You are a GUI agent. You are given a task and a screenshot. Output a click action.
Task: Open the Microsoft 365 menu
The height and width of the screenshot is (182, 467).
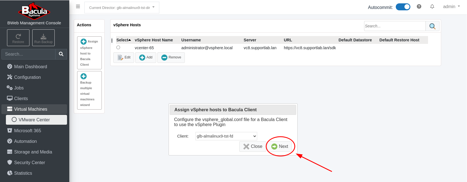pyautogui.click(x=34, y=131)
